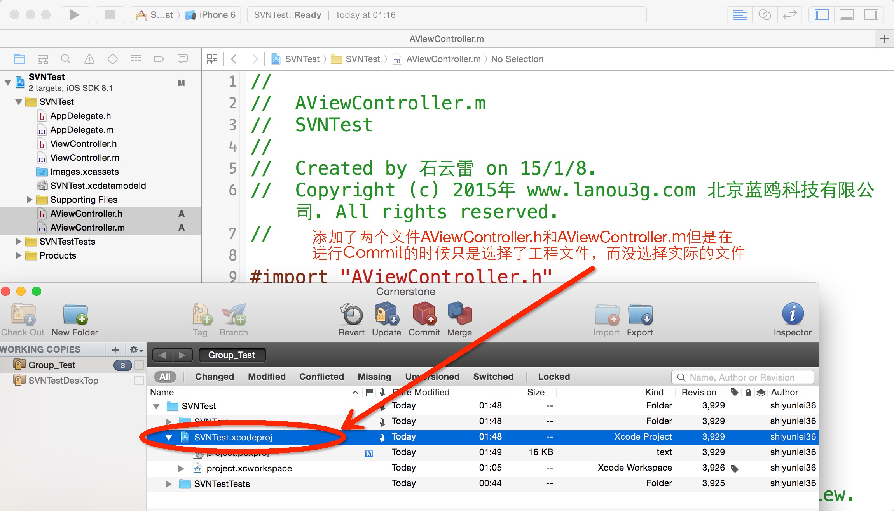This screenshot has height=511, width=894.
Task: Toggle the Navigator panel visibility
Action: pyautogui.click(x=822, y=15)
